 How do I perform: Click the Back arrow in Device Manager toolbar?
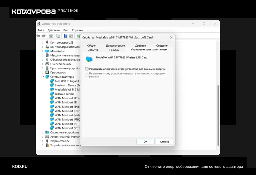(38, 36)
